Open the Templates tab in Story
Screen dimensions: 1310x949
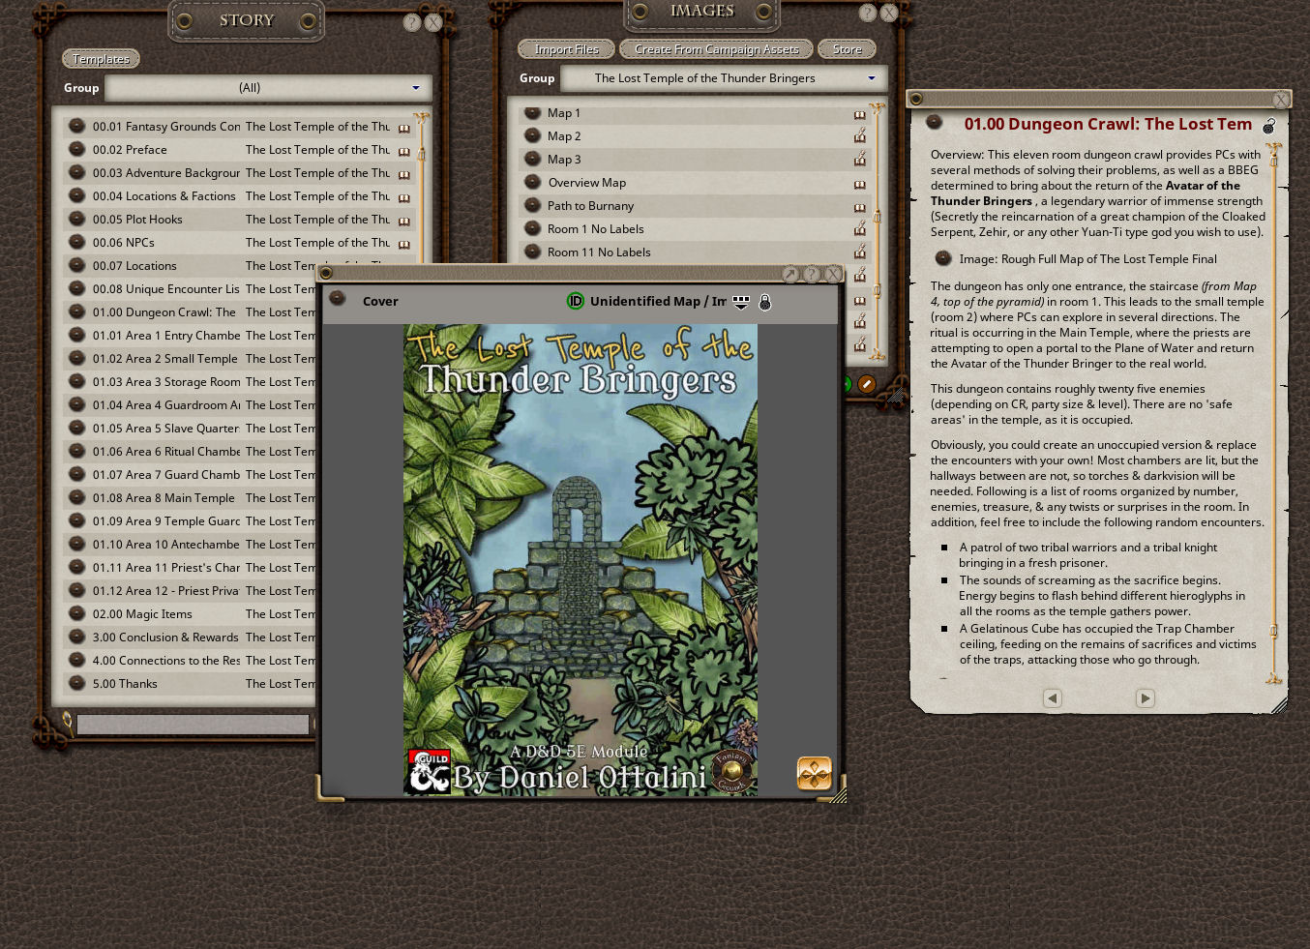[101, 59]
